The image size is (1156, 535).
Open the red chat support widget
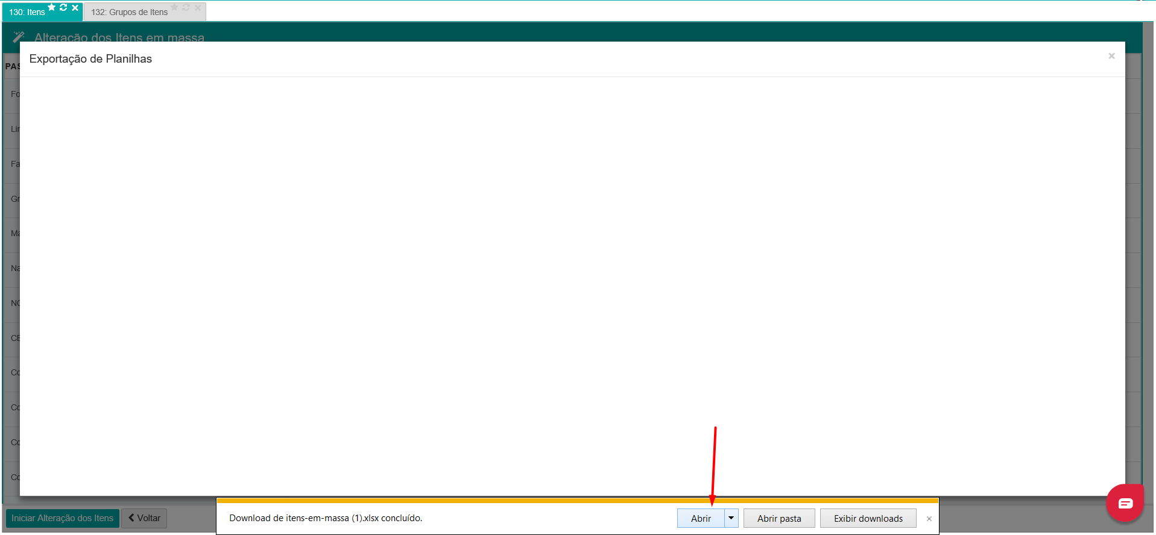1125,503
